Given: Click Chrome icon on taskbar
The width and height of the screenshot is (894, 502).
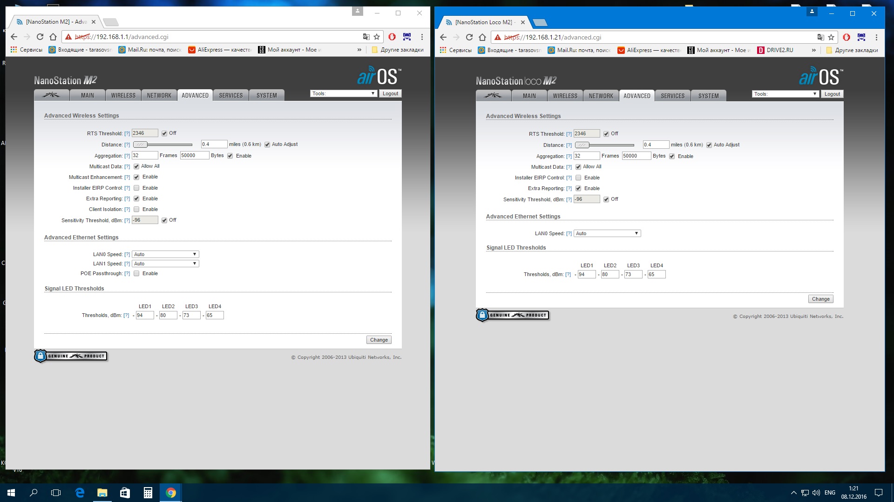Looking at the screenshot, I should 170,493.
